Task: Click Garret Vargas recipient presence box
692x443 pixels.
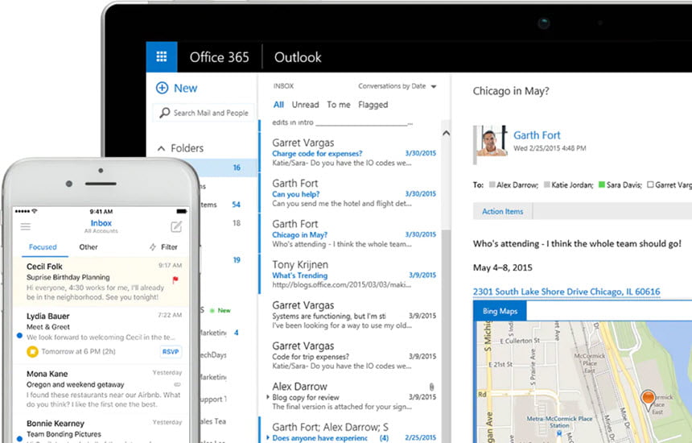Action: 650,184
